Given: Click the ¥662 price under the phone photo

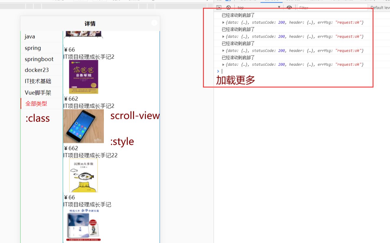Looking at the screenshot, I should (x=71, y=148).
